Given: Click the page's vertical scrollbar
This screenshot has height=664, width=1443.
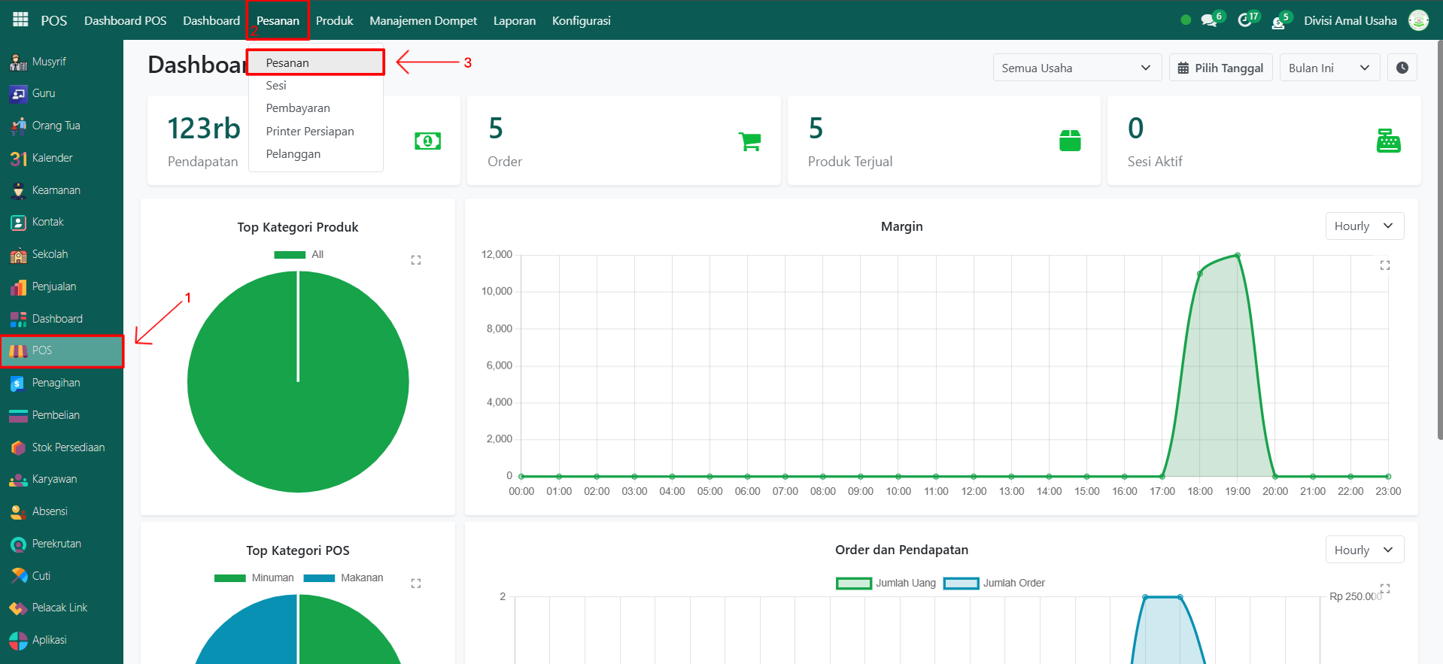Looking at the screenshot, I should [1439, 241].
